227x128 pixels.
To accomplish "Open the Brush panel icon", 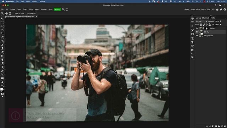I will click(x=192, y=30).
